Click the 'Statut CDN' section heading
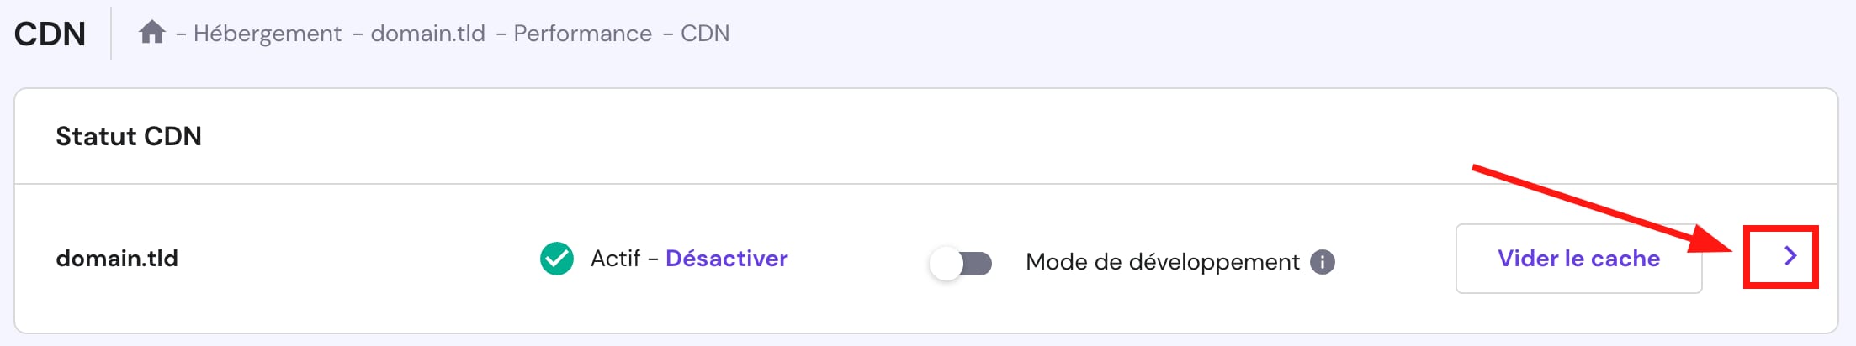The image size is (1856, 346). pos(129,136)
